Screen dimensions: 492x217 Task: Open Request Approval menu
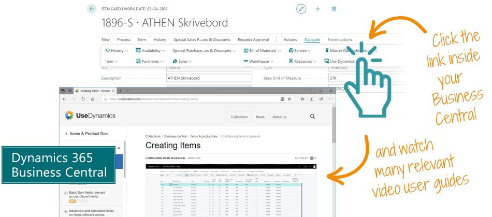[253, 39]
